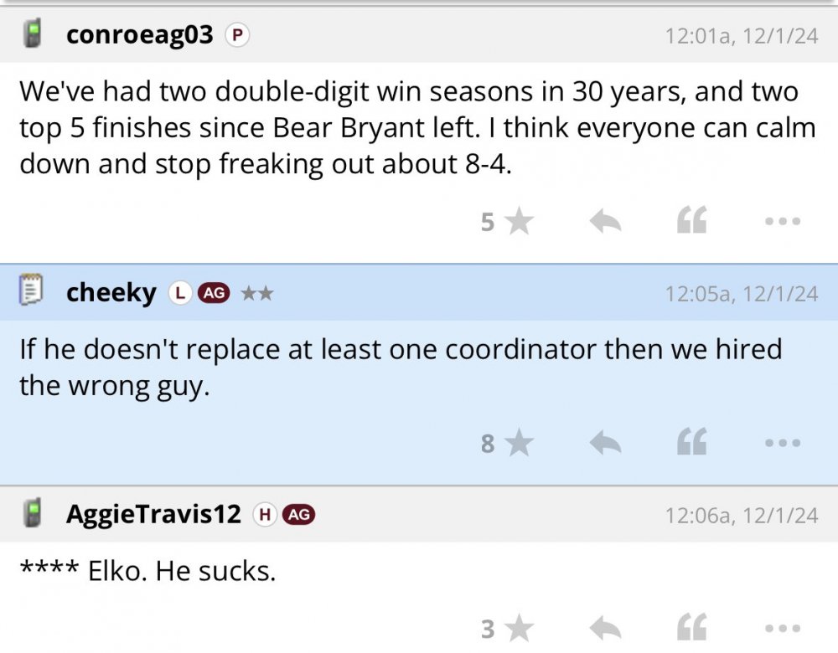838x653 pixels.
Task: Click the notepad icon beside cheeky
Action: (x=31, y=292)
